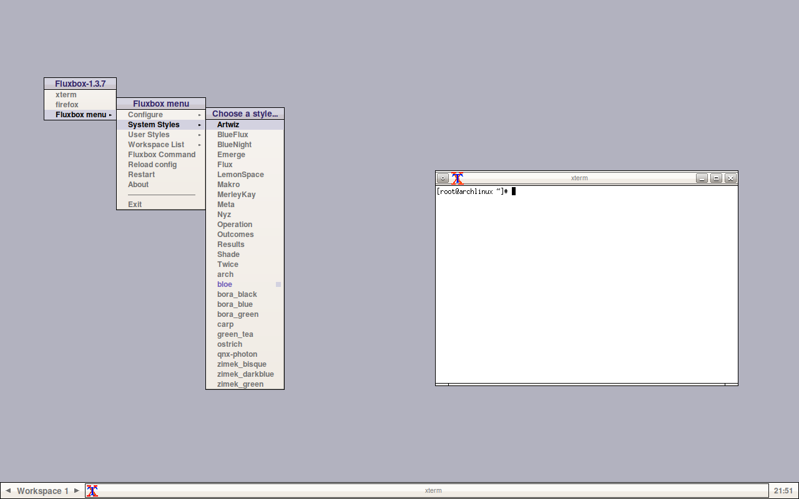
Task: Select the zimek_green style
Action: pos(245,384)
